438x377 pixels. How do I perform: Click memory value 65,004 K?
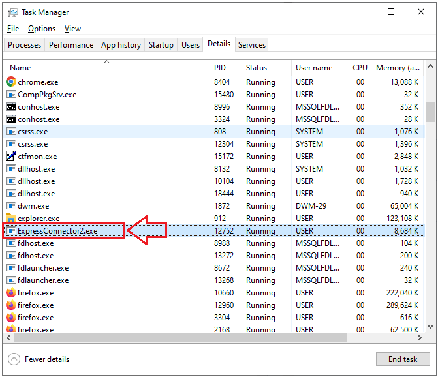click(404, 206)
